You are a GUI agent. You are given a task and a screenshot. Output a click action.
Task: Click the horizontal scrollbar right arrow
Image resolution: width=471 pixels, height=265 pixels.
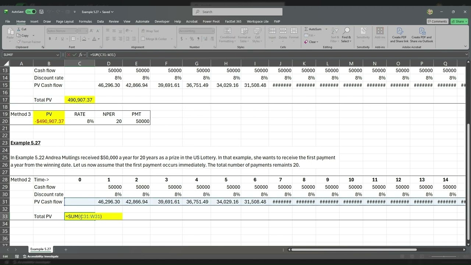click(x=464, y=250)
